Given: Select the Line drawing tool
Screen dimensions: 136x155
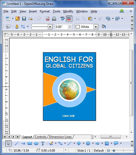Looking at the screenshot, I should (x=17, y=143).
